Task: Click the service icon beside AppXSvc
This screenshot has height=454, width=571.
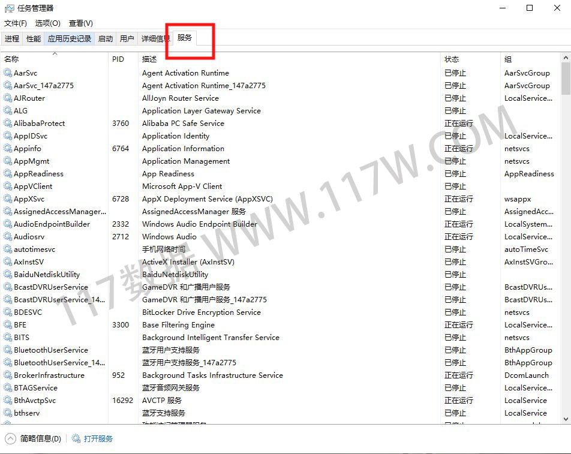Action: pyautogui.click(x=8, y=199)
